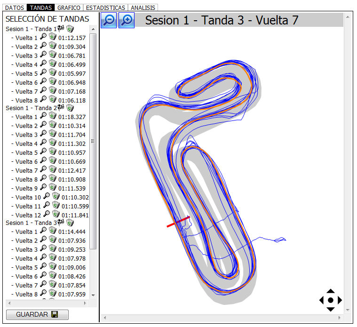Click the lap list vertical scrollbar thumb

(x=93, y=141)
